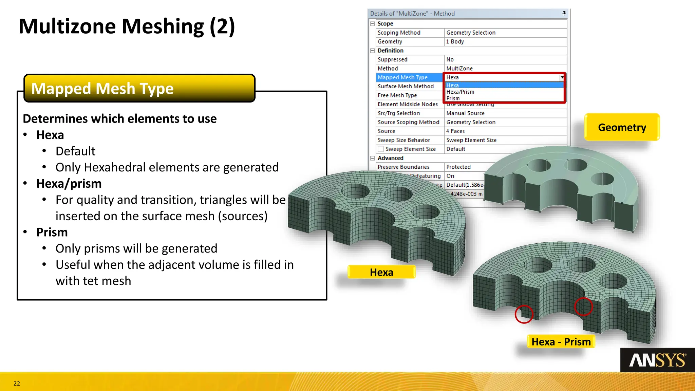Tick the Sweep Element Size checkbox
The image size is (695, 391).
[381, 149]
